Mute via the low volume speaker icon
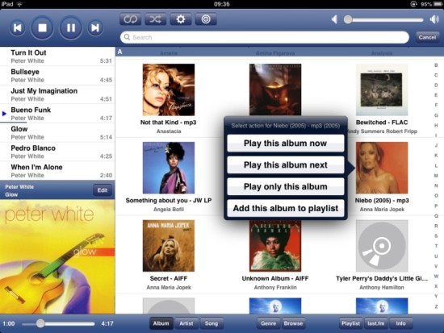The width and height of the screenshot is (444, 333). [x=334, y=19]
